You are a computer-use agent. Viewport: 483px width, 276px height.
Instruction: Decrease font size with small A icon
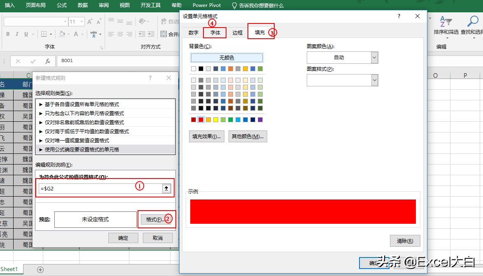99,21
